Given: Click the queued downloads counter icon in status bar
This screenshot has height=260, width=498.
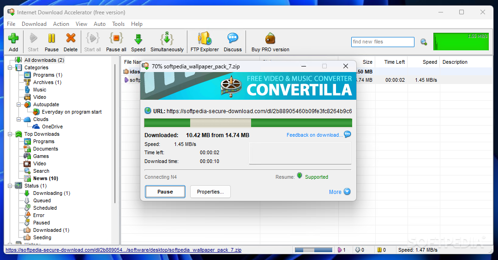Looking at the screenshot, I should pyautogui.click(x=358, y=250).
